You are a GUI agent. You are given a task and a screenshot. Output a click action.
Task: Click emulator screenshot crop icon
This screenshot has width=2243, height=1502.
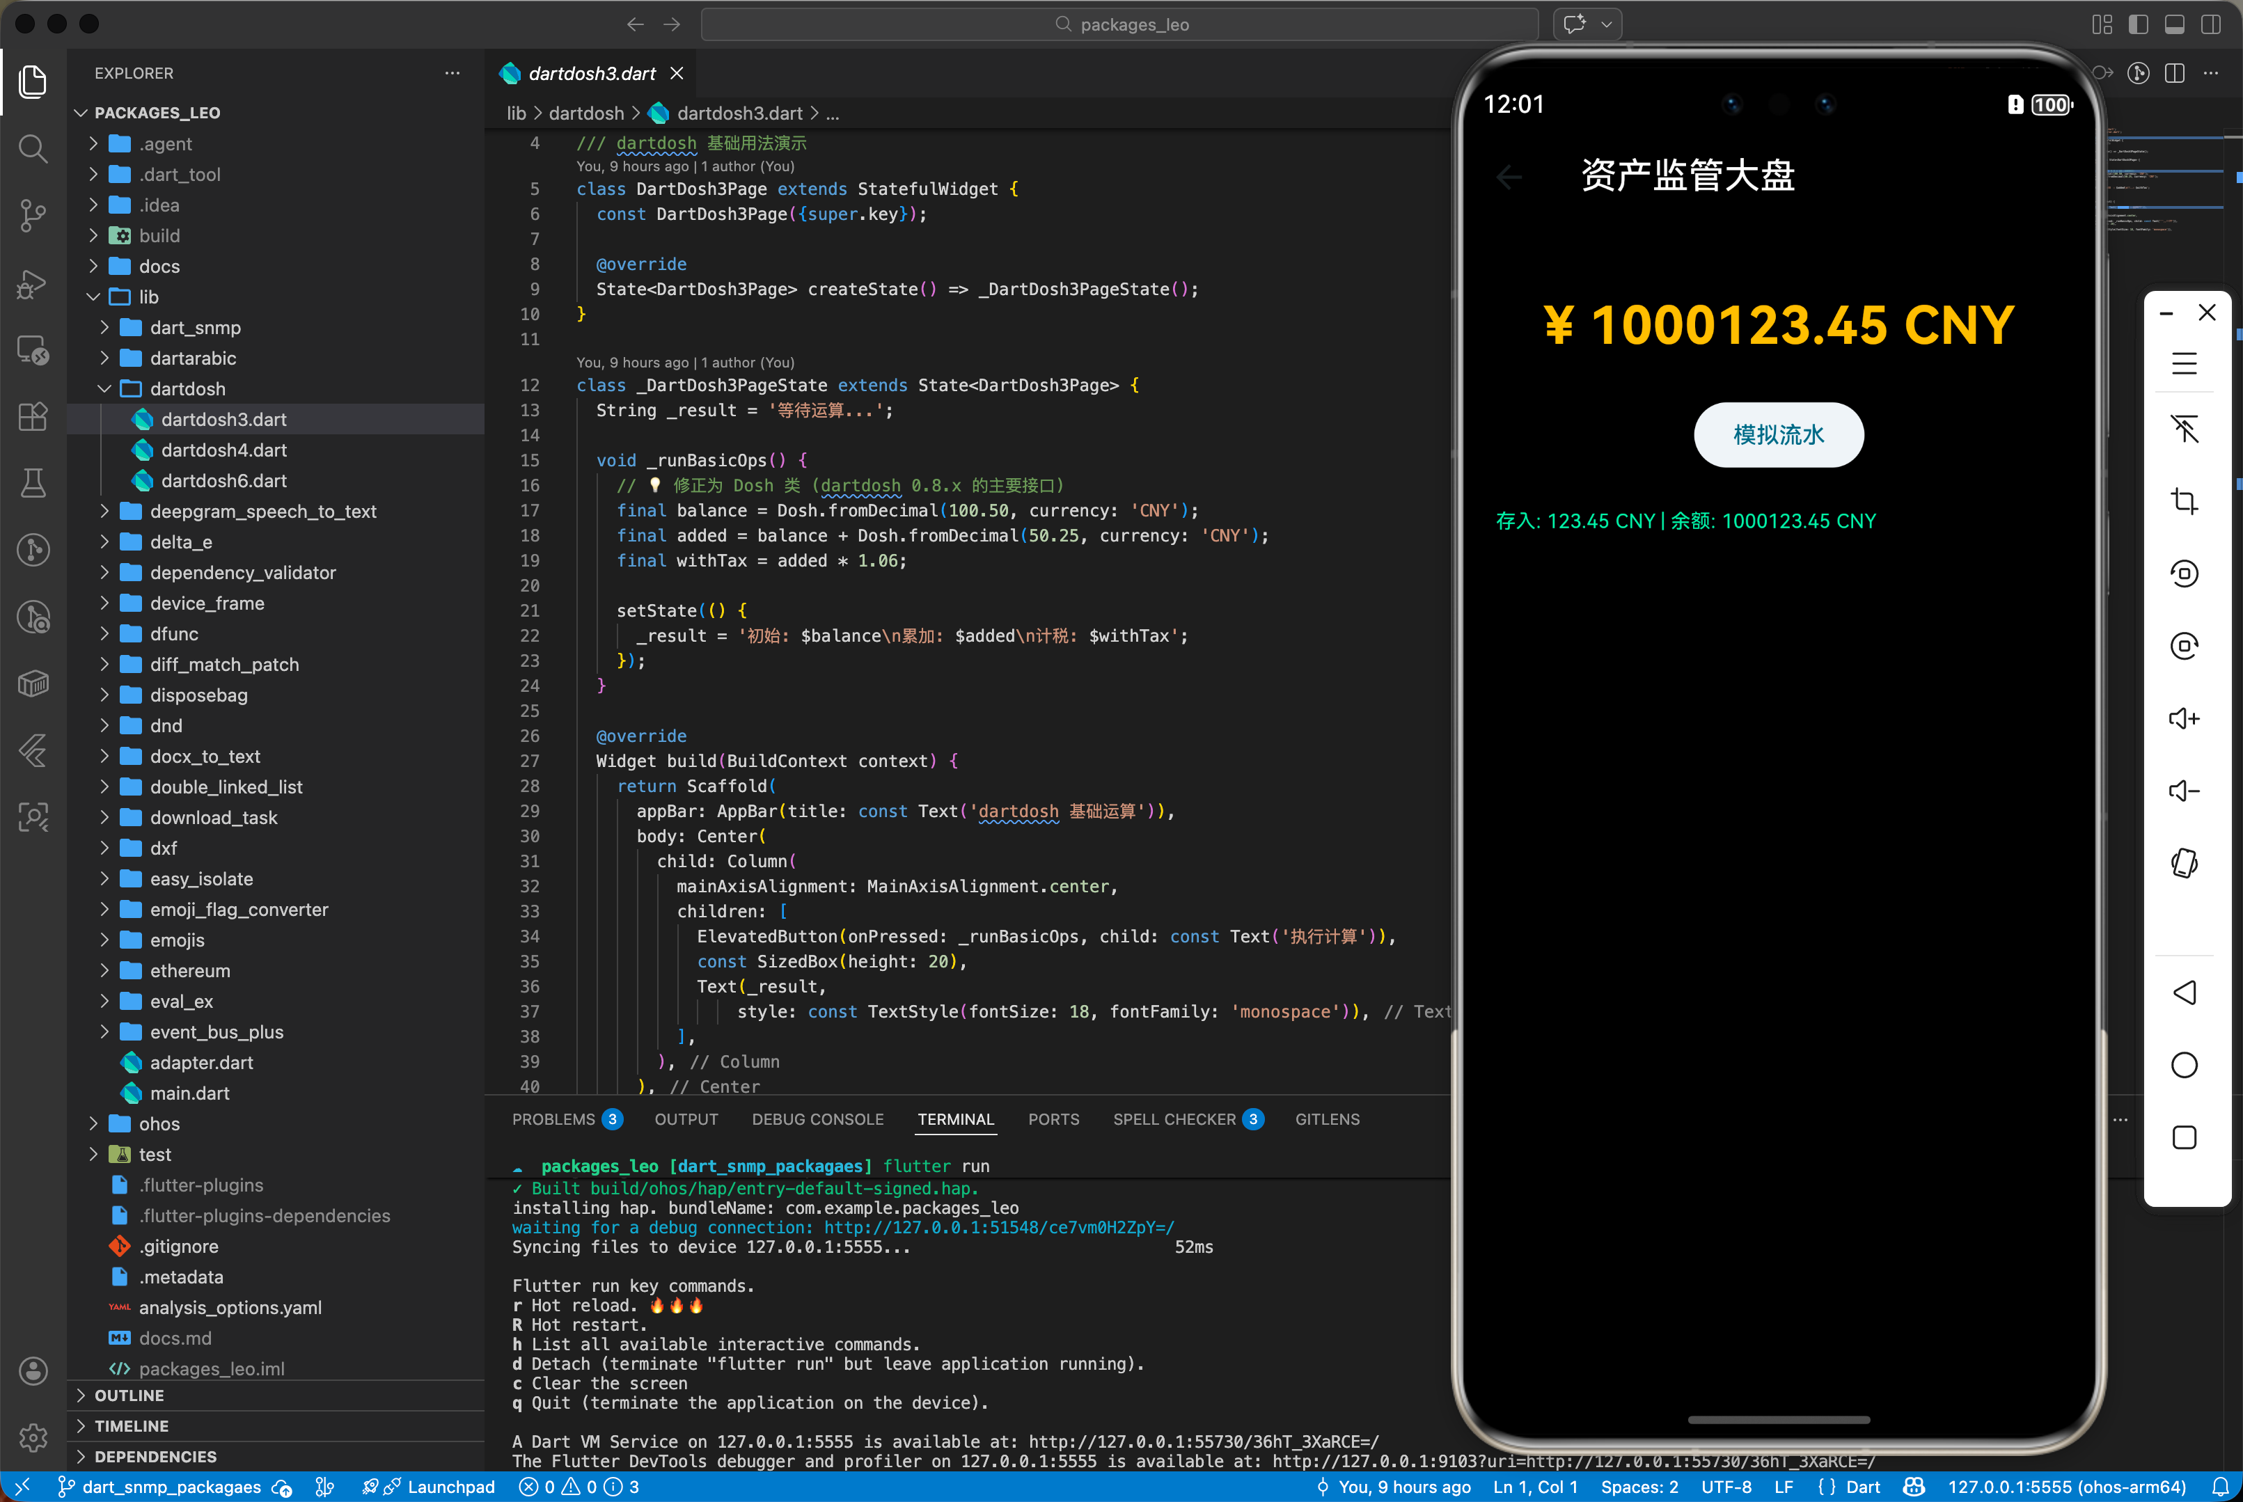coord(2184,501)
